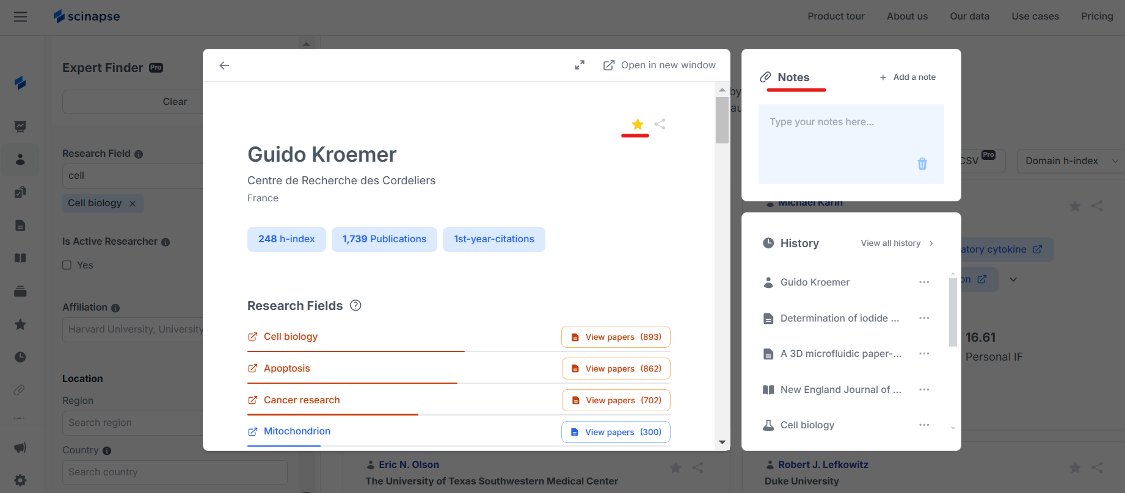Open options for Determination of iodide history item
1125x493 pixels.
click(924, 318)
